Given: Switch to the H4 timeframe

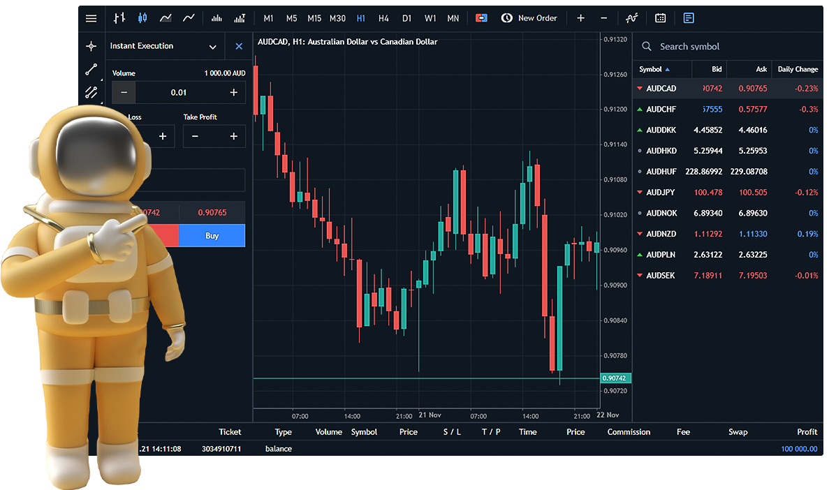Looking at the screenshot, I should [383, 18].
